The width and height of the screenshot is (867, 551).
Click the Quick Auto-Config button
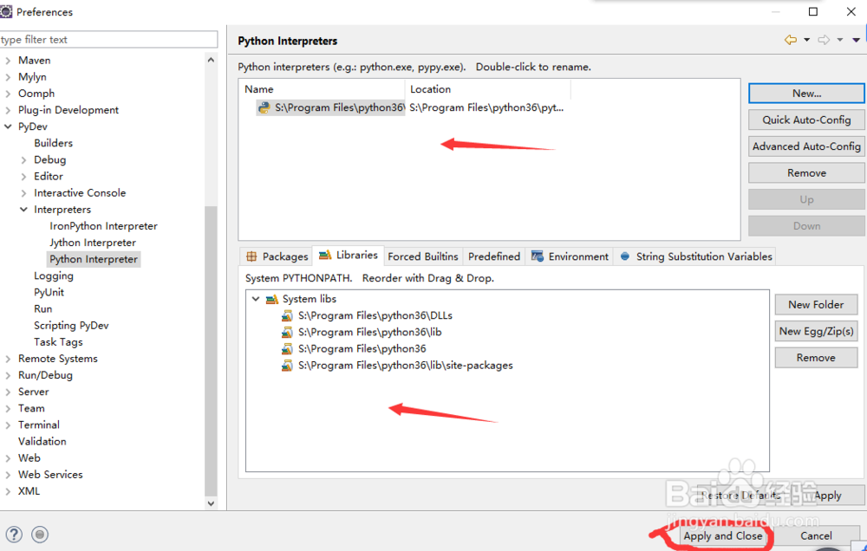tap(806, 120)
